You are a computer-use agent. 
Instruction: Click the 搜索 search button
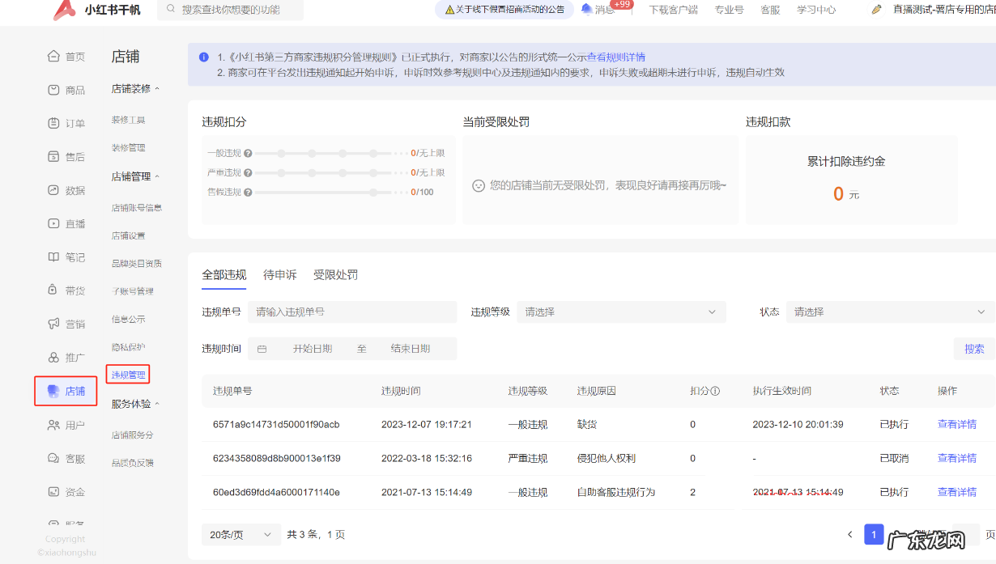(x=974, y=349)
